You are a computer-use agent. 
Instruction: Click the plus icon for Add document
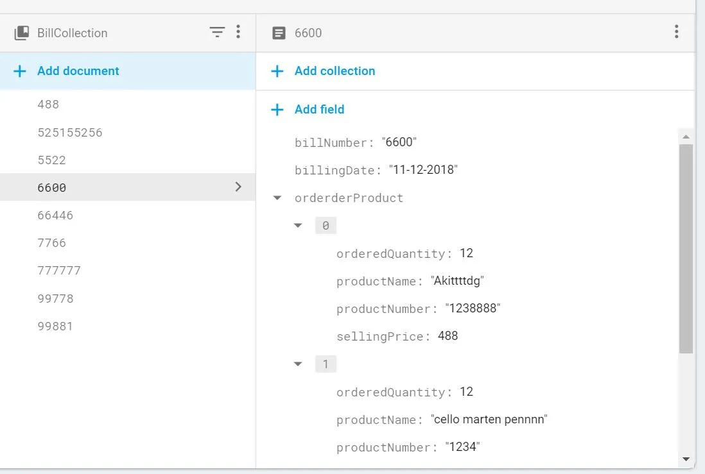tap(20, 71)
